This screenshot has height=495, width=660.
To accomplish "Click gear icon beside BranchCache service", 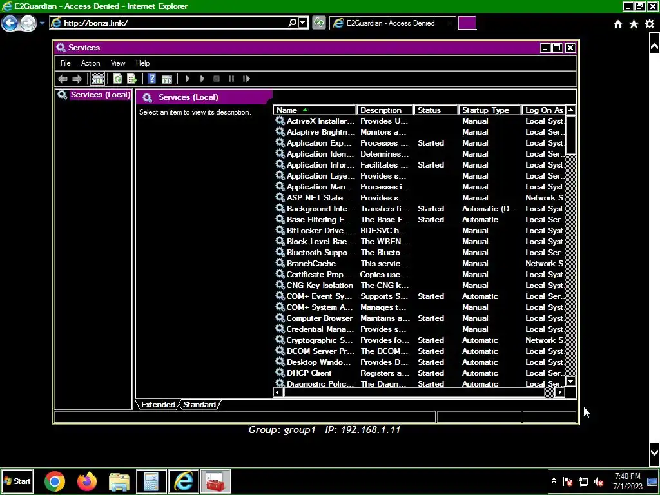I will tap(280, 263).
